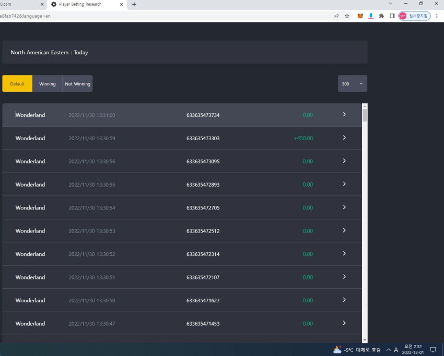Image resolution: width=444 pixels, height=356 pixels.
Task: Toggle the browser side panel icon
Action: click(392, 16)
